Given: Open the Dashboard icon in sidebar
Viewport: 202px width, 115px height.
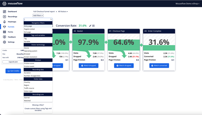Looking at the screenshot, I should [5, 12].
